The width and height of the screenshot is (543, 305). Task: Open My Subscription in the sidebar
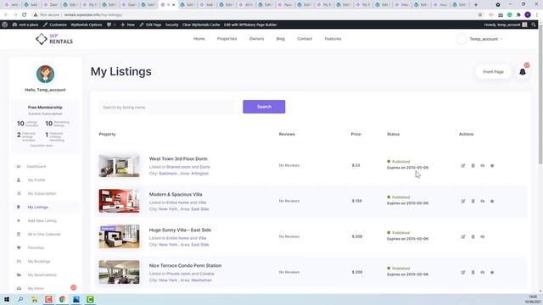[x=42, y=194]
